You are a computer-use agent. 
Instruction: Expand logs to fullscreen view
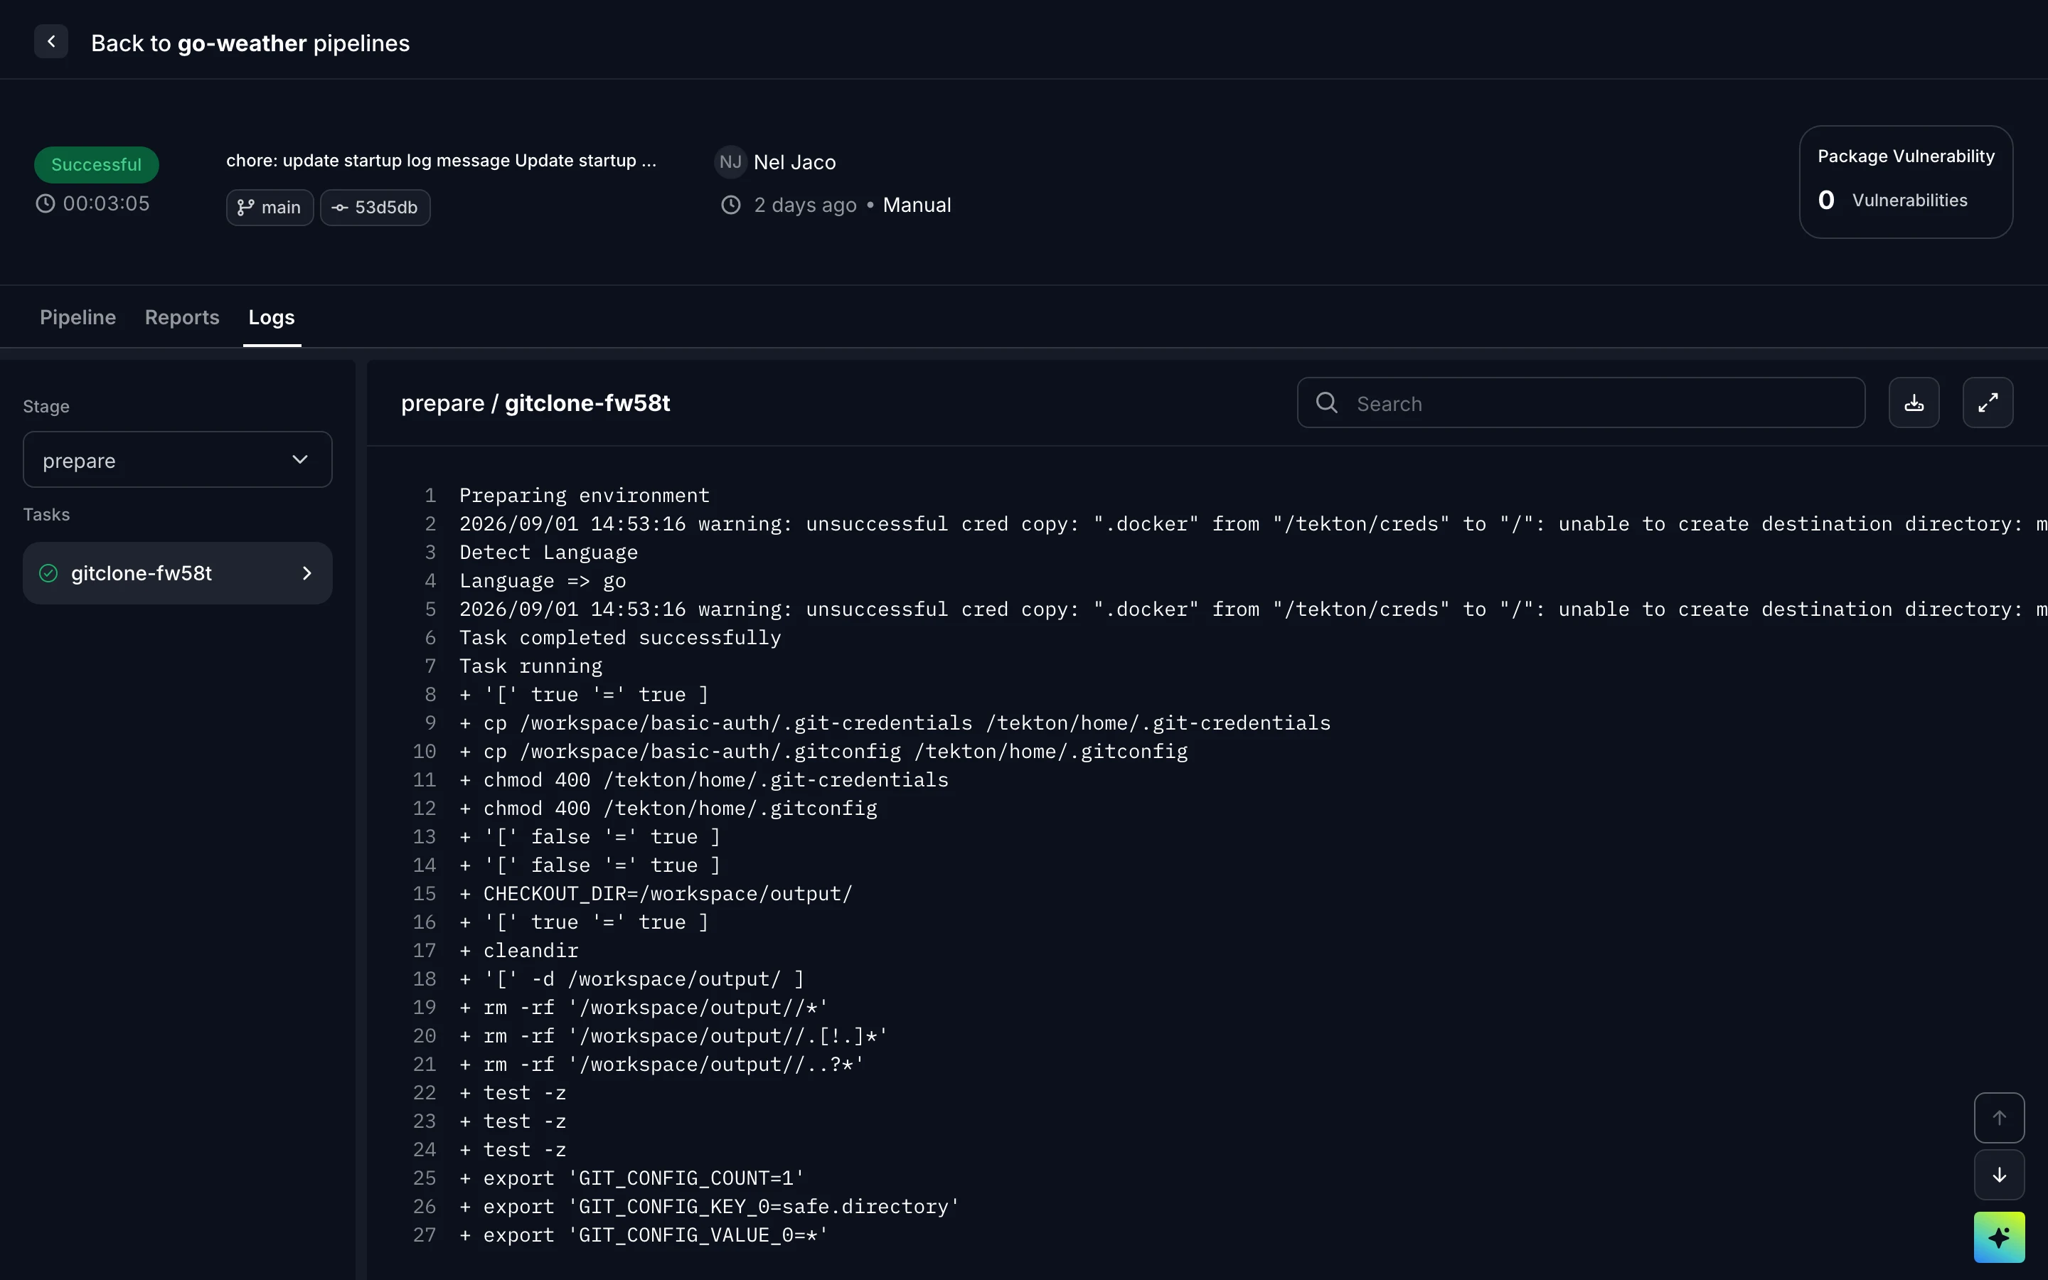point(1987,403)
